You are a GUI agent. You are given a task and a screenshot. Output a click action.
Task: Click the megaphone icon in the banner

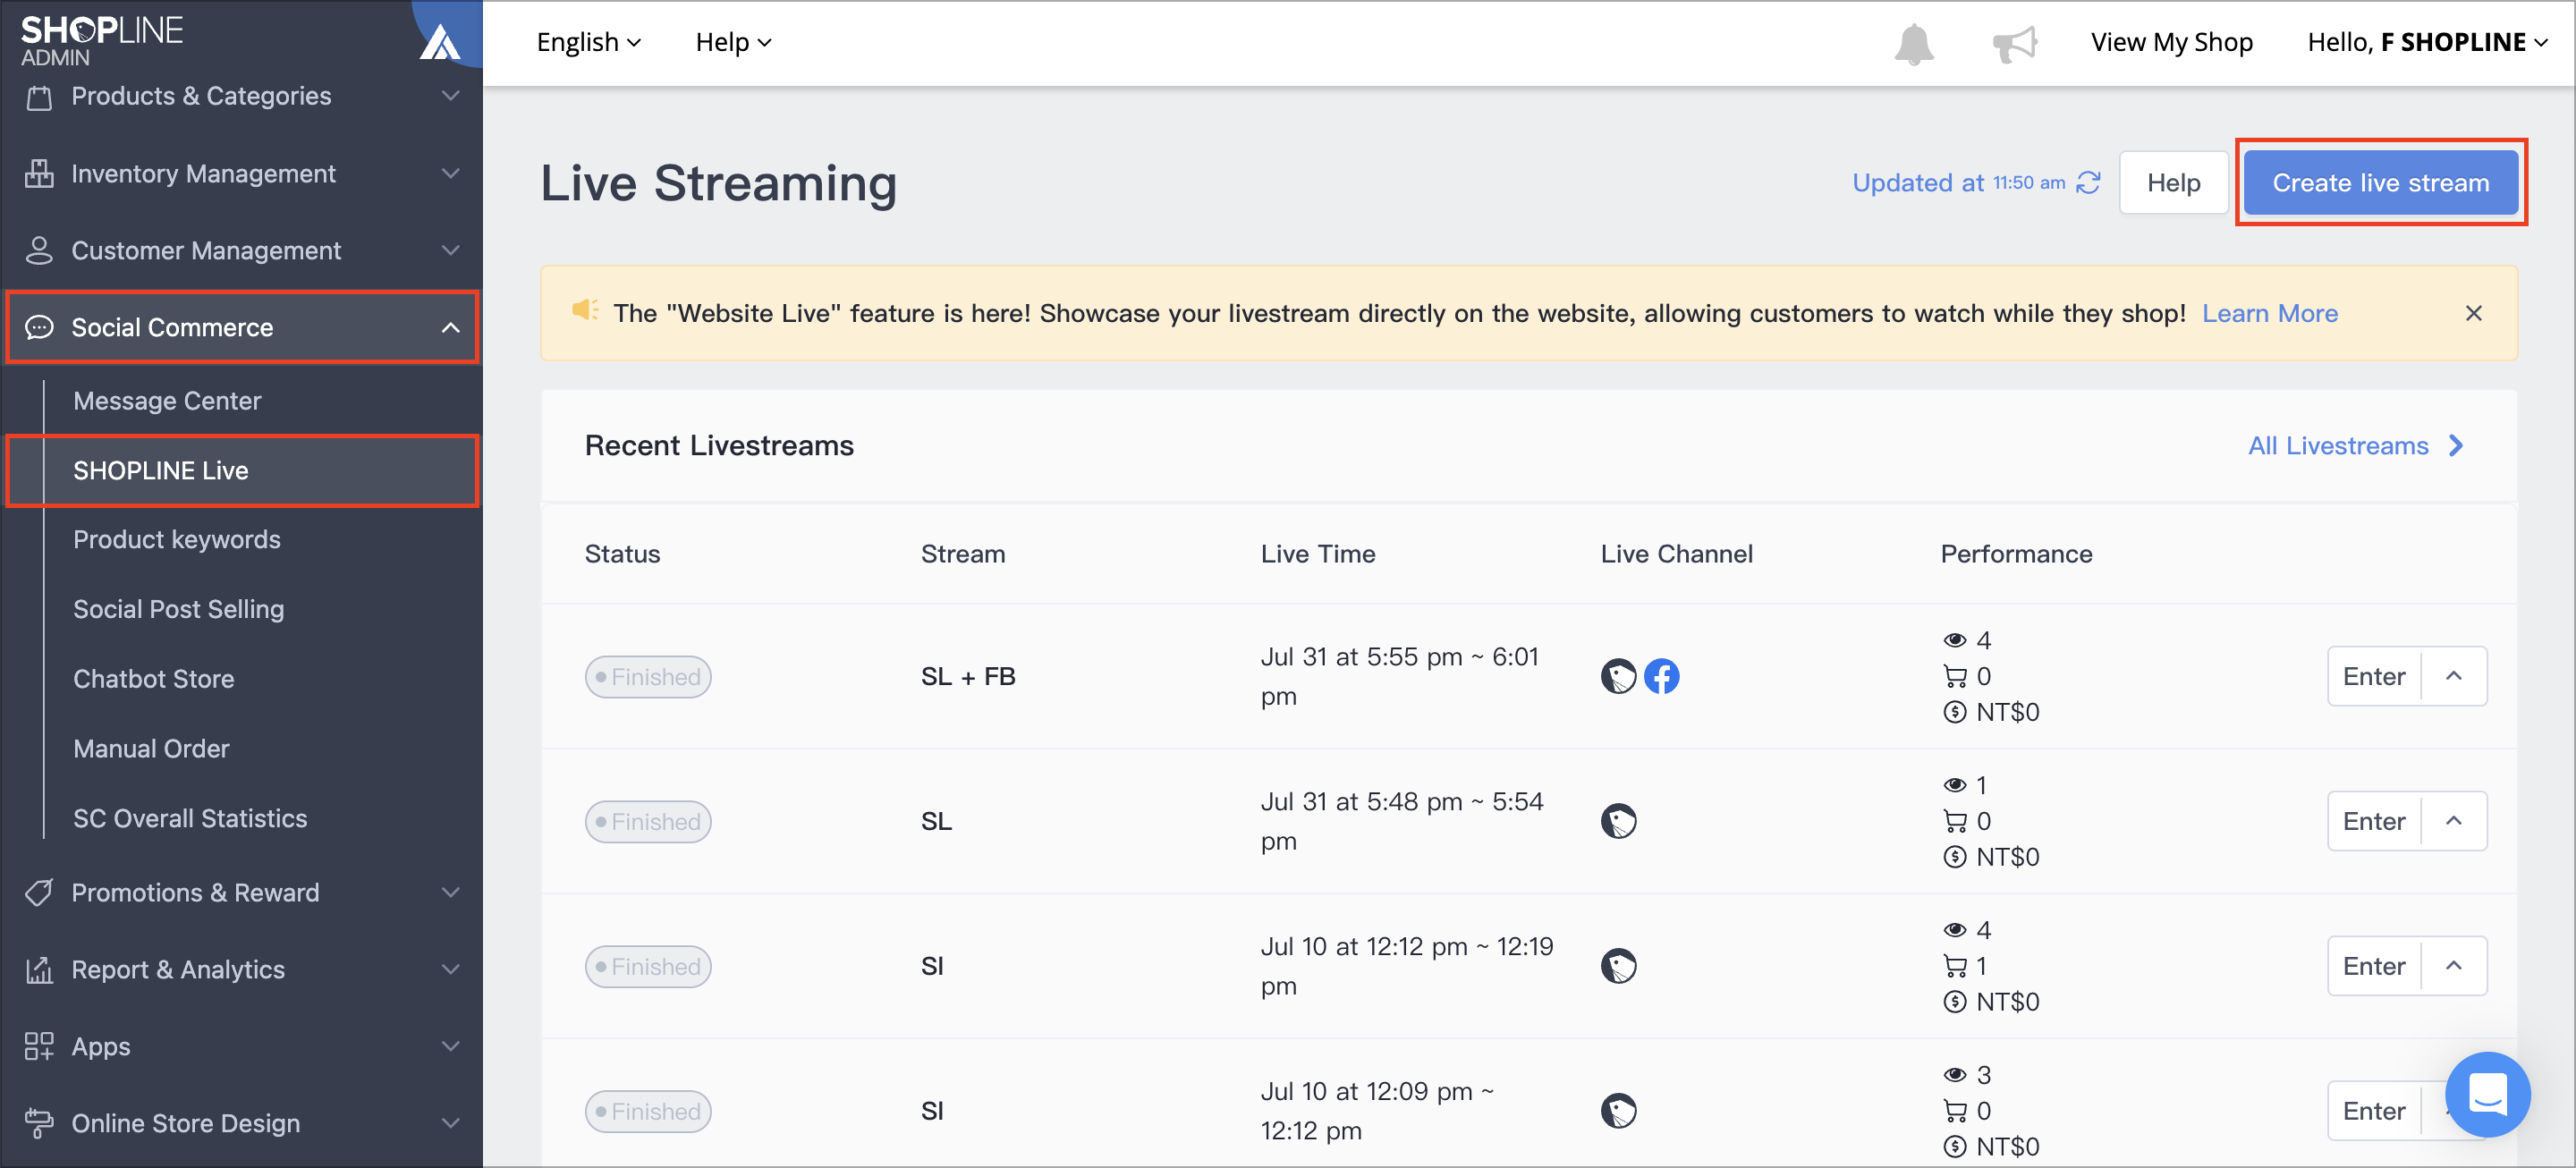[585, 311]
